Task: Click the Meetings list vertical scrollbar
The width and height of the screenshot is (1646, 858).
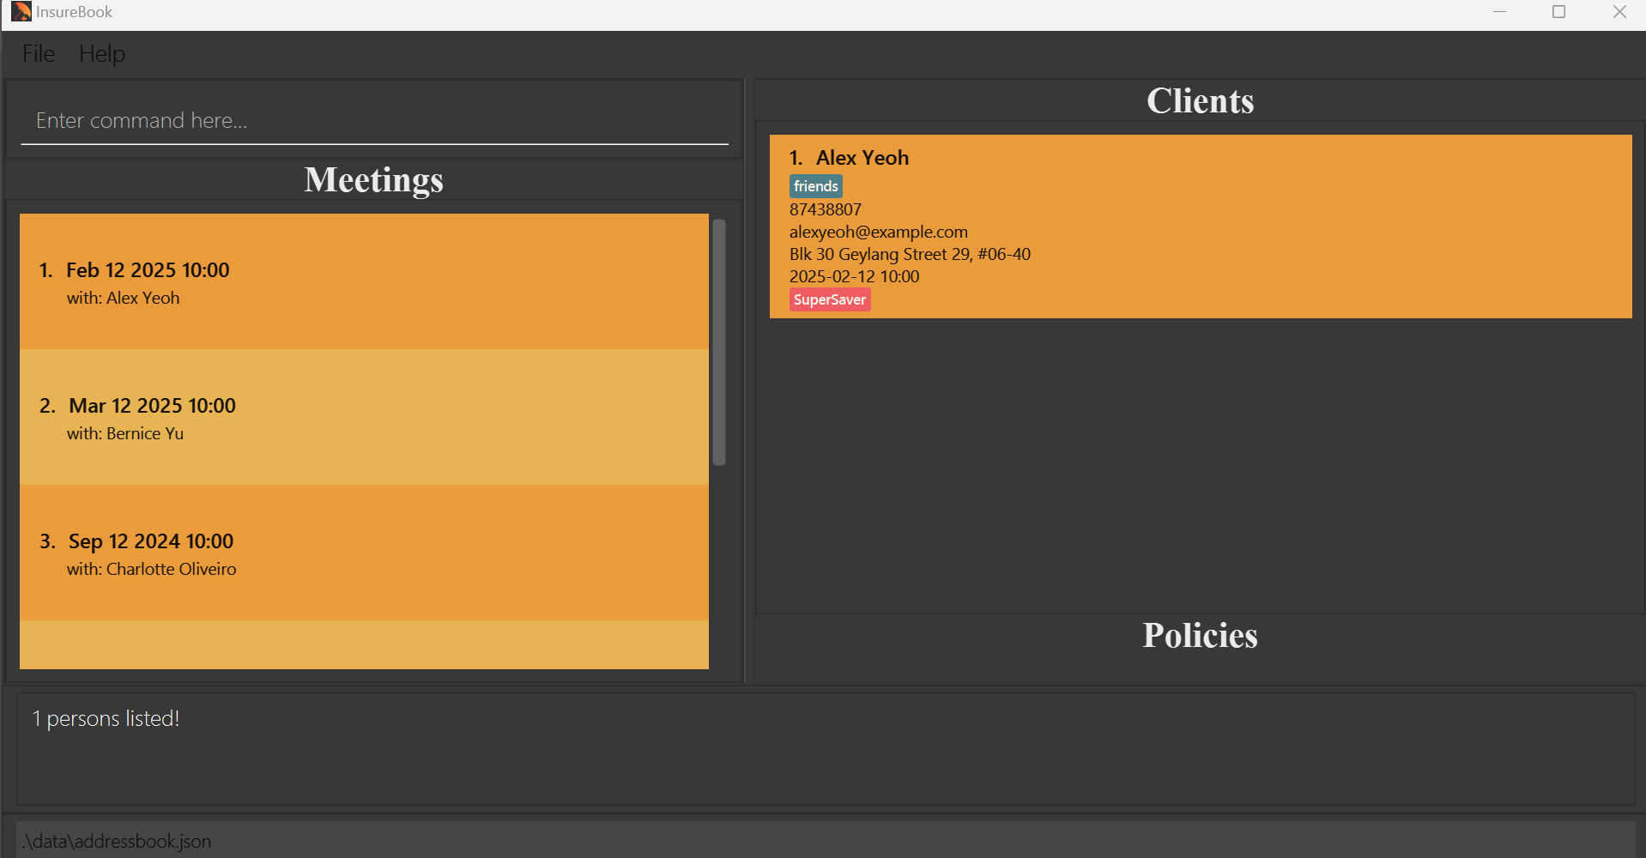Action: (719, 343)
